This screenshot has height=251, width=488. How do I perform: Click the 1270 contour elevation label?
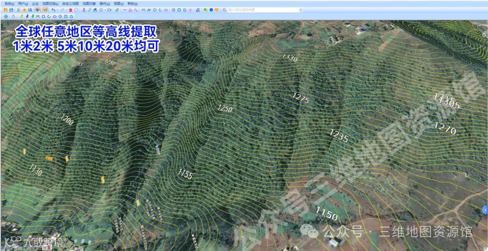(x=445, y=129)
